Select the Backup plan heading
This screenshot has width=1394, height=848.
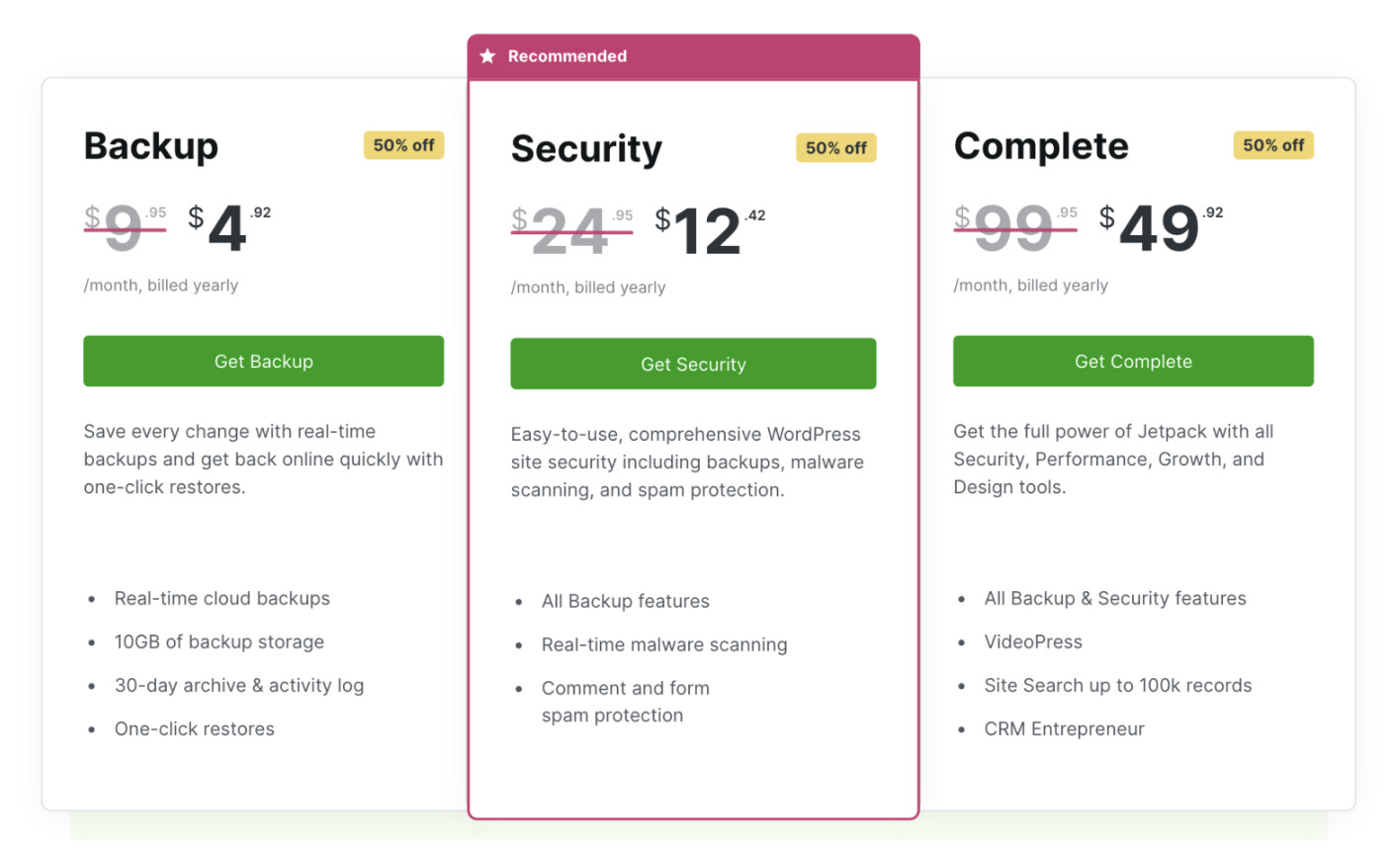pyautogui.click(x=150, y=145)
